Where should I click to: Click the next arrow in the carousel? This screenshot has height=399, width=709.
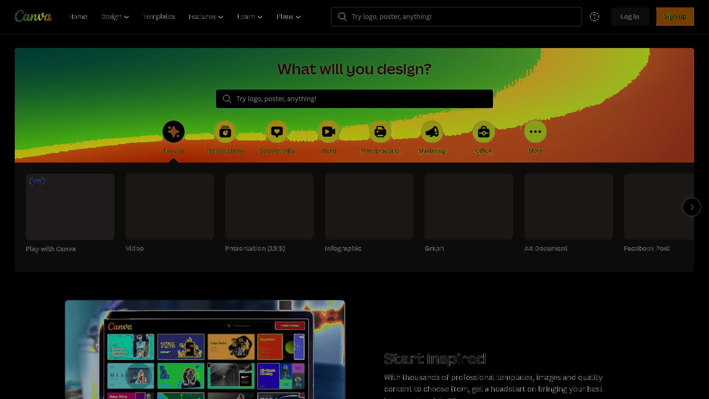coord(691,207)
